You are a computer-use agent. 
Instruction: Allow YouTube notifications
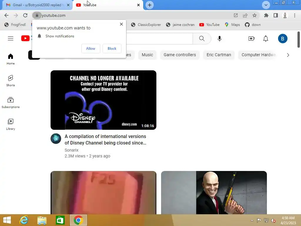[x=91, y=49]
